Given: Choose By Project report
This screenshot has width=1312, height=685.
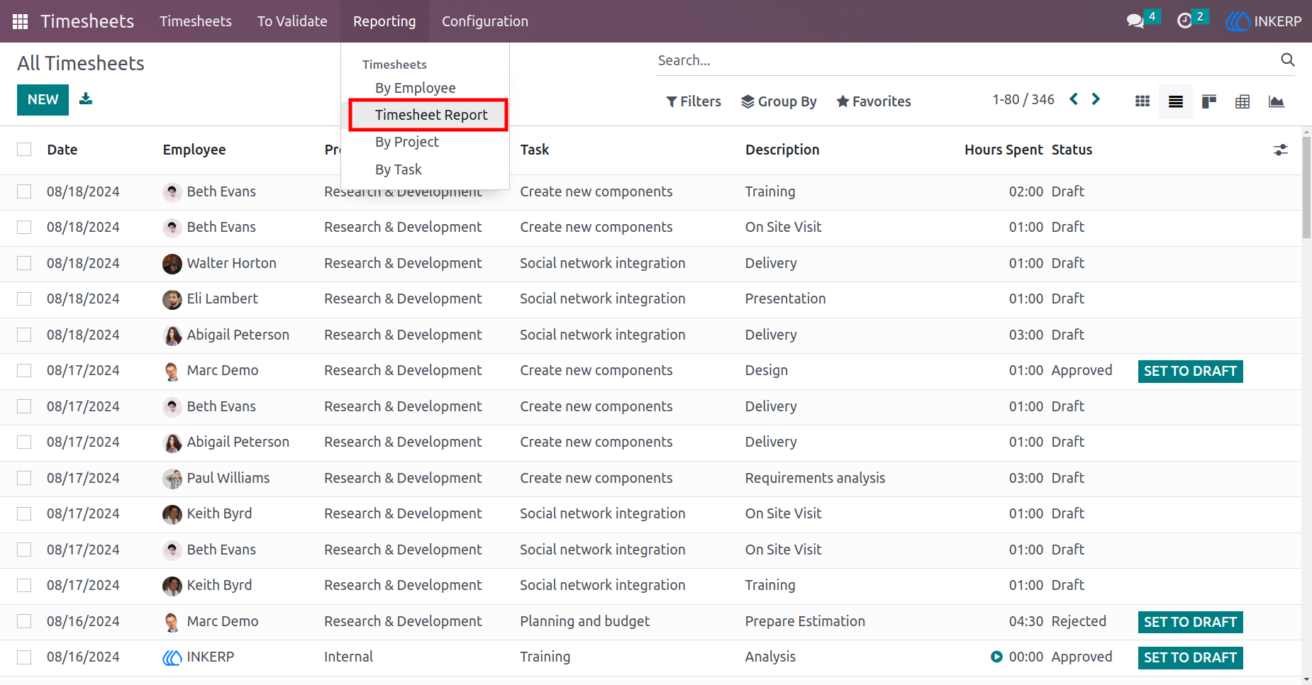Looking at the screenshot, I should click(407, 142).
